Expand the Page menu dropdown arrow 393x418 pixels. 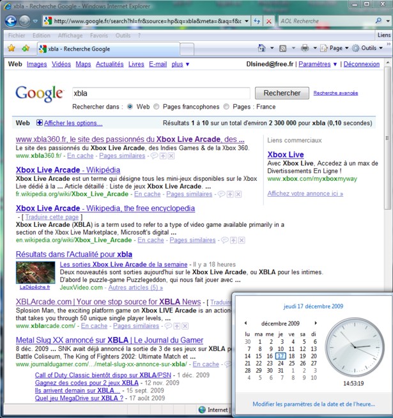point(346,48)
